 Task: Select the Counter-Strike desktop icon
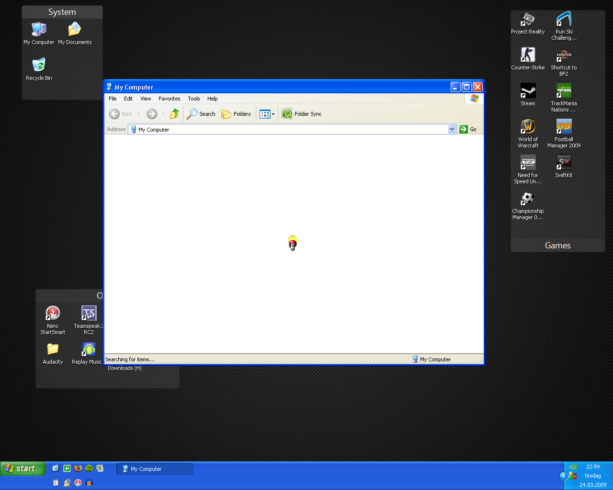pyautogui.click(x=528, y=56)
